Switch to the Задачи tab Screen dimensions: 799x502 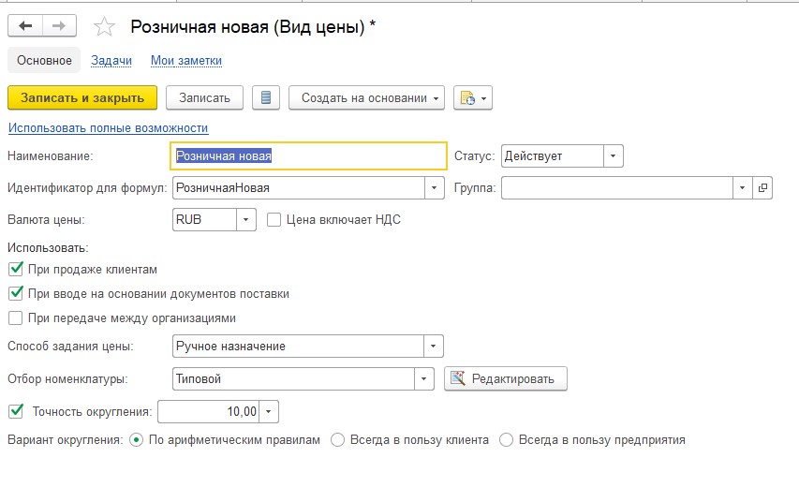click(111, 60)
